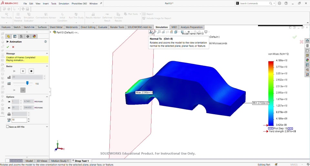Click the Normal To view icon

[151, 32]
